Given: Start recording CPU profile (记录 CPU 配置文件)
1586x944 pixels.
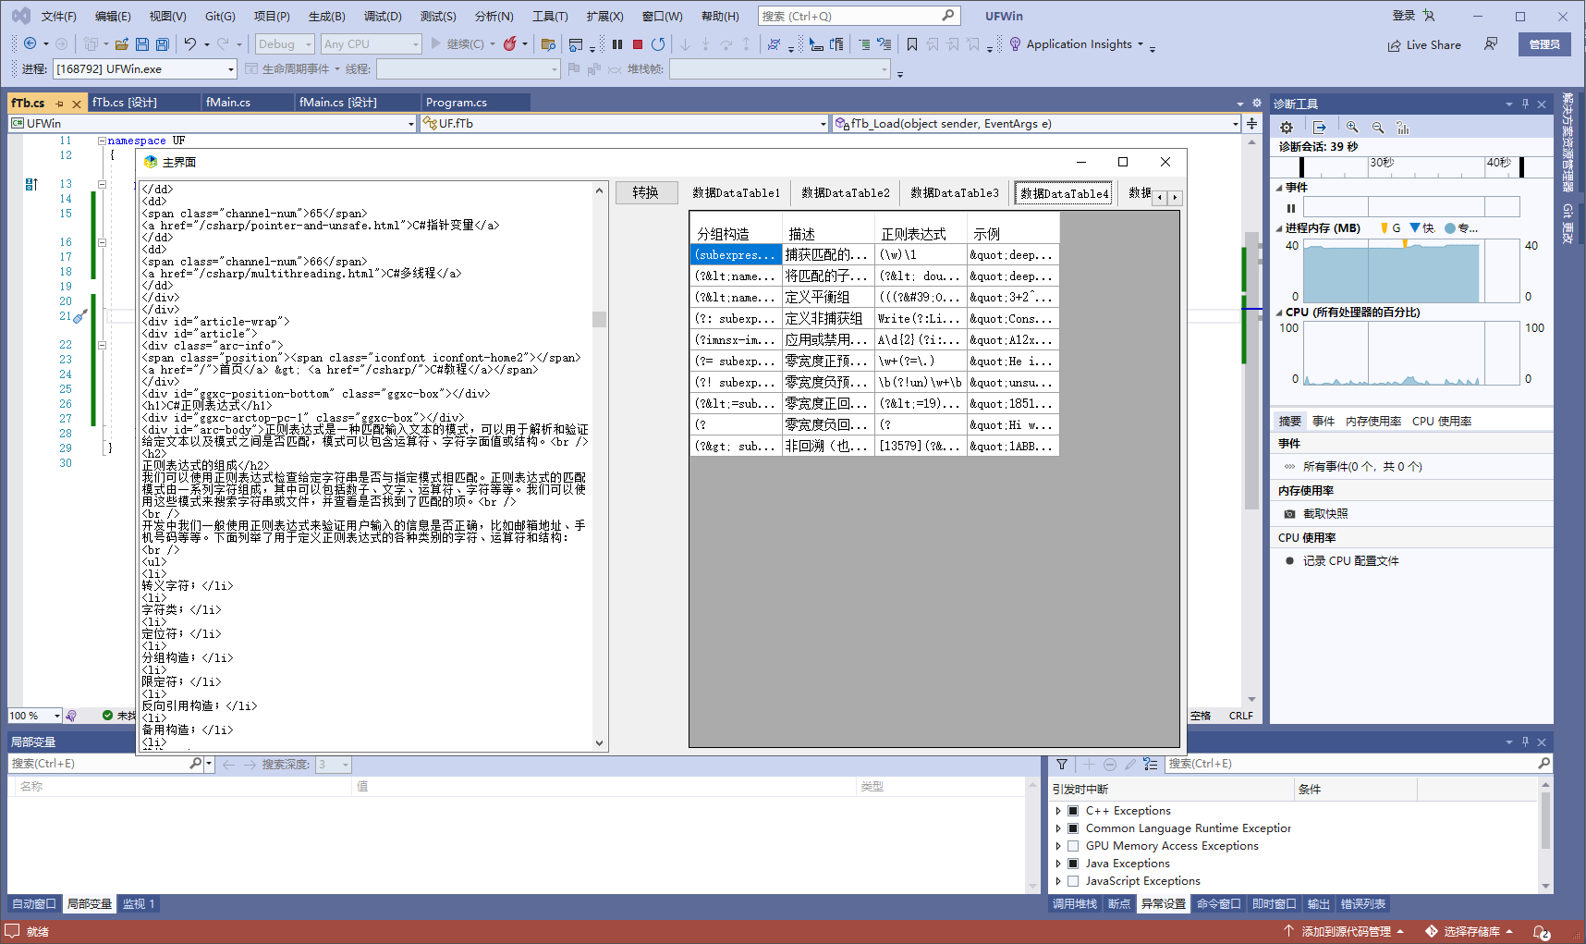Looking at the screenshot, I should [x=1342, y=560].
